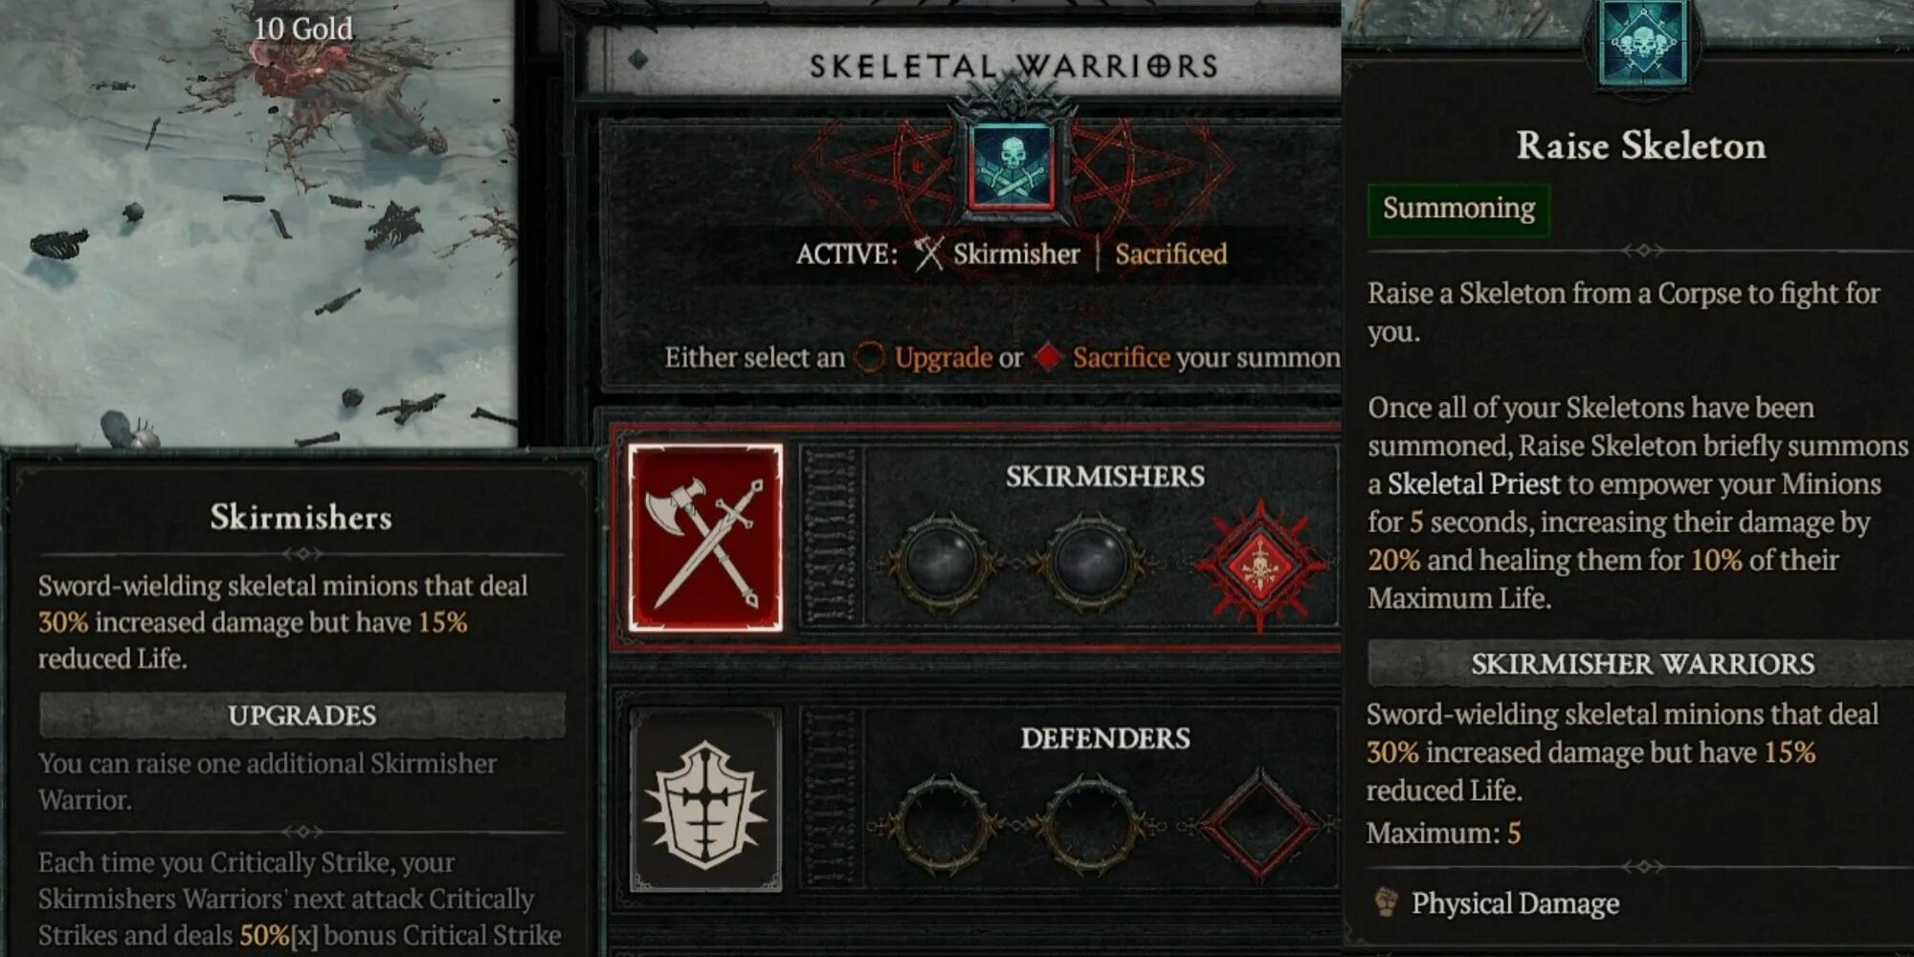Select the Skirmishers crossed axe and sword icon

pyautogui.click(x=705, y=538)
